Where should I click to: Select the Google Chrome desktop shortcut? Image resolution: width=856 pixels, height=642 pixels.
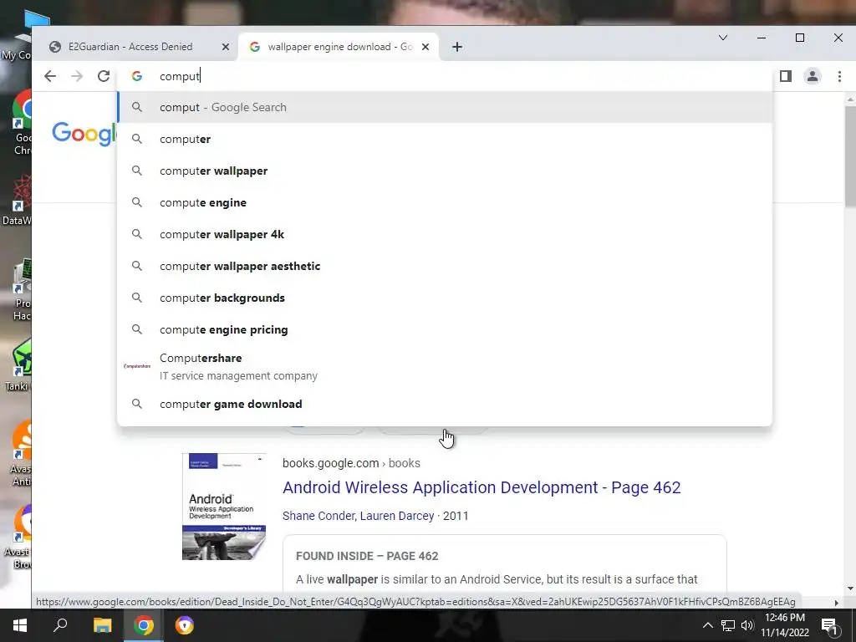21,123
